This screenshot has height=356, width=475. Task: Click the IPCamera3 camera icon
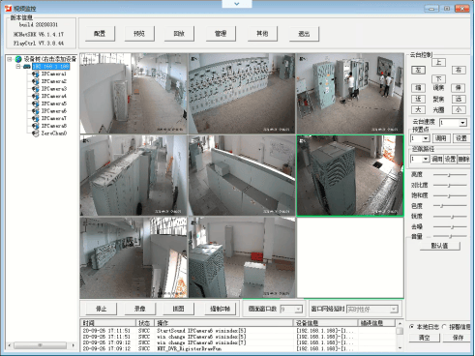point(36,89)
